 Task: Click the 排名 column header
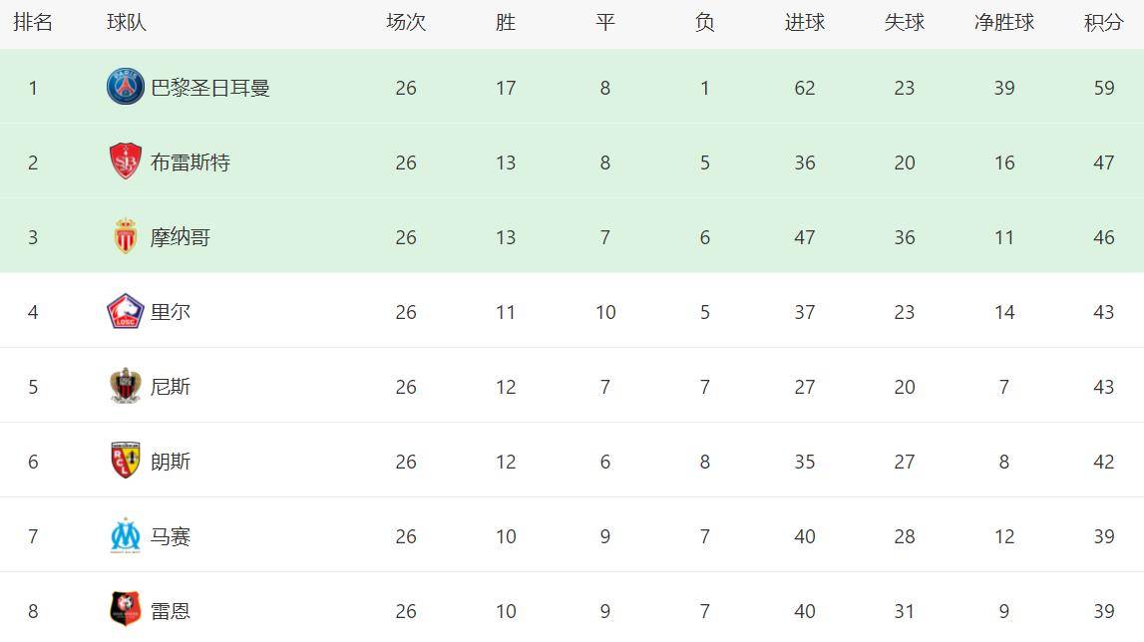click(33, 22)
